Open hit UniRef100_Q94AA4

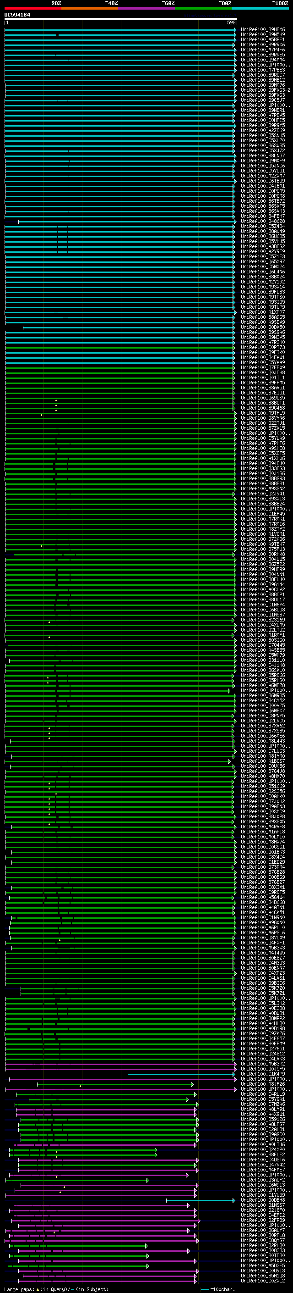tap(263, 60)
